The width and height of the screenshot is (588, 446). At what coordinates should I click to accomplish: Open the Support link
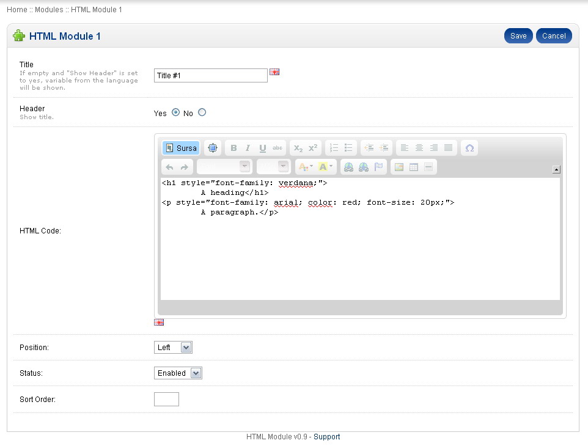[326, 437]
